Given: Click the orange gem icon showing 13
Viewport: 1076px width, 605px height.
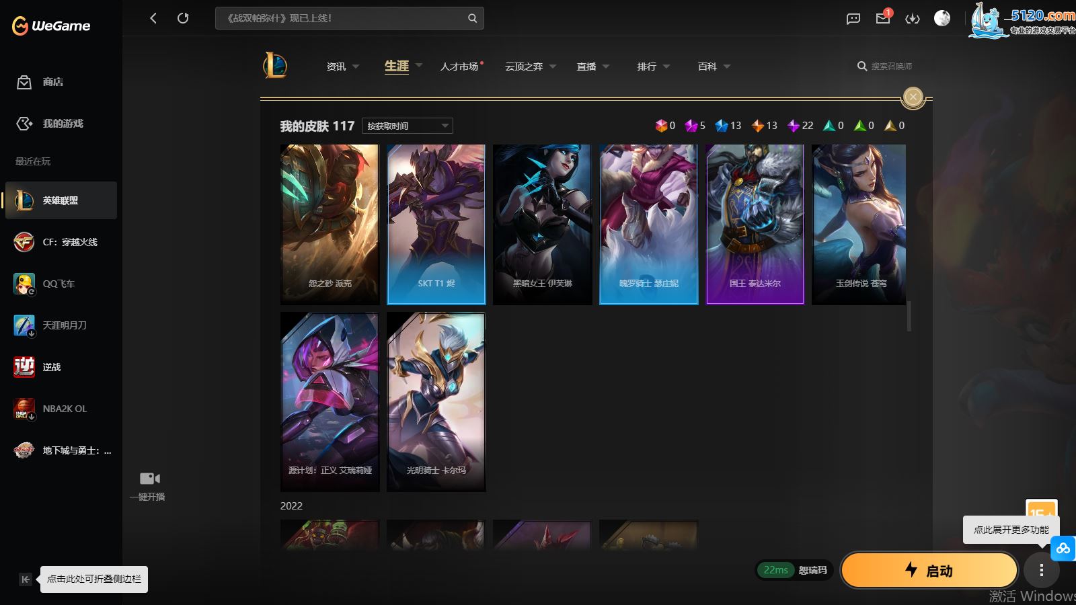Looking at the screenshot, I should (758, 126).
